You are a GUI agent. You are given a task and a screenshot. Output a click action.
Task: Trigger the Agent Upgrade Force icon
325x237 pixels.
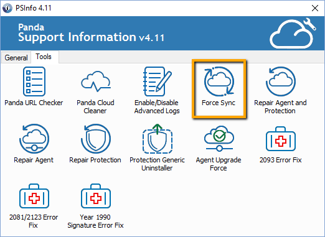[219, 138]
